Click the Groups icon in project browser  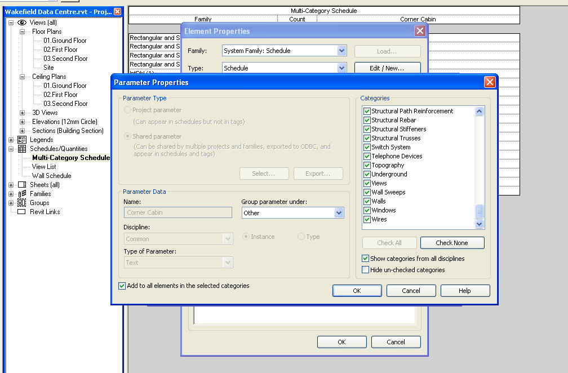pos(22,203)
